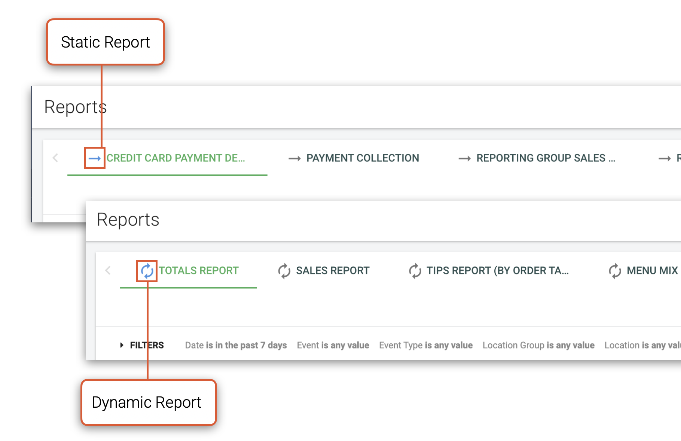The height and width of the screenshot is (441, 681).
Task: Click the arrow icon on the rightmost truncated report tab
Action: pyautogui.click(x=664, y=158)
